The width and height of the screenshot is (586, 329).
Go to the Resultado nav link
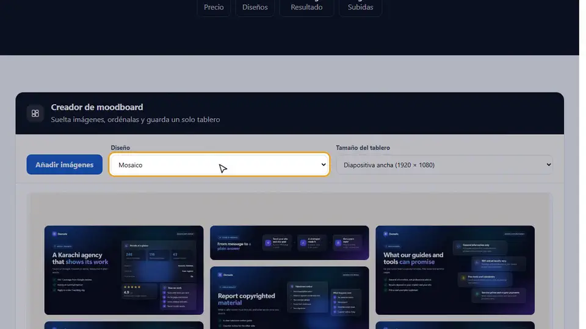pos(306,7)
